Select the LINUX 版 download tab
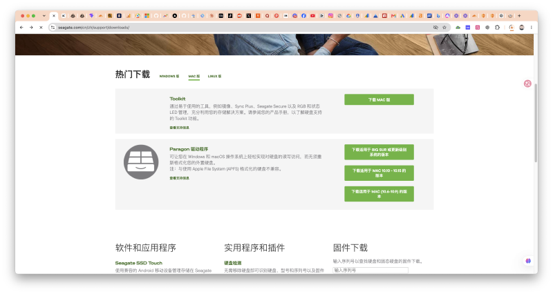 tap(214, 76)
